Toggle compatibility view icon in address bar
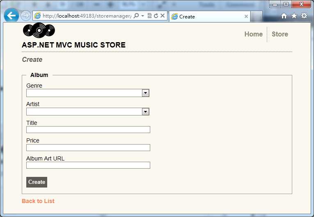 [x=149, y=16]
